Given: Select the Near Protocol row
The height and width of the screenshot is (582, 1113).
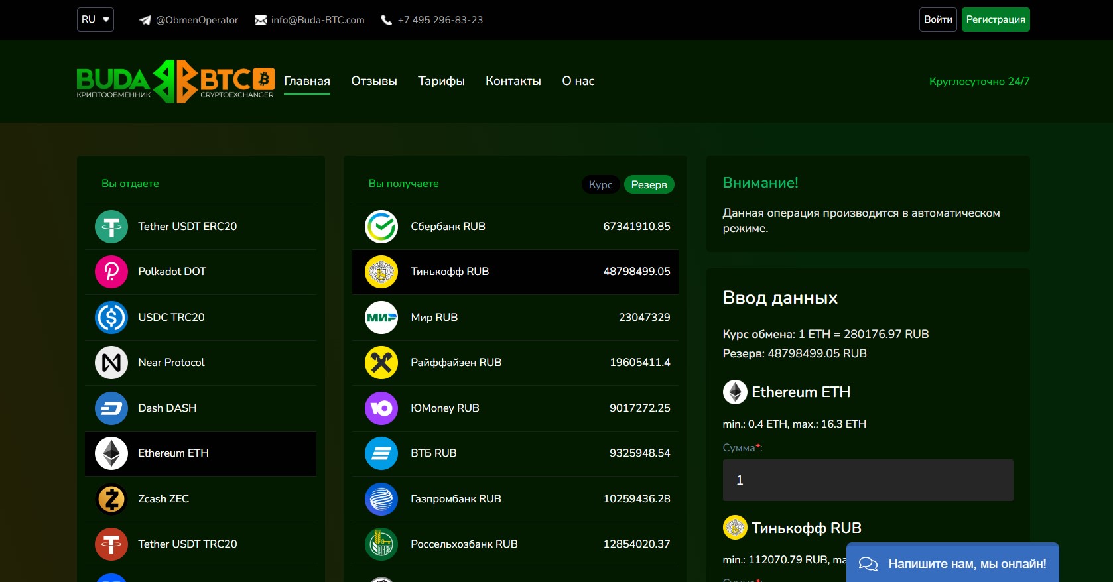Looking at the screenshot, I should pyautogui.click(x=200, y=363).
